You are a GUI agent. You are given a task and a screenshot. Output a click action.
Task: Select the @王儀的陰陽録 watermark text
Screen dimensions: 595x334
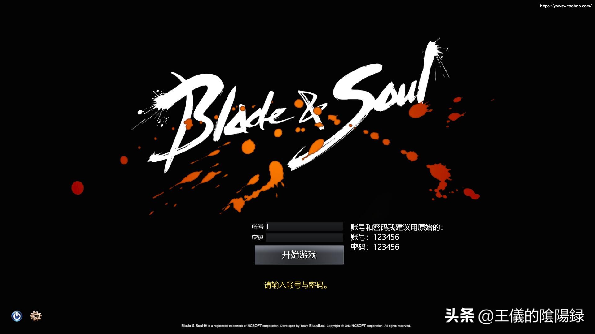pos(531,316)
